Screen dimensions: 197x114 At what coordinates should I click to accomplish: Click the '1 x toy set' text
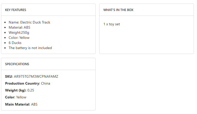point(112,24)
